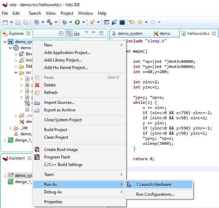Image resolution: width=219 pixels, height=208 pixels.
Task: Collapse the src folder tree node
Action: (x=16, y=73)
